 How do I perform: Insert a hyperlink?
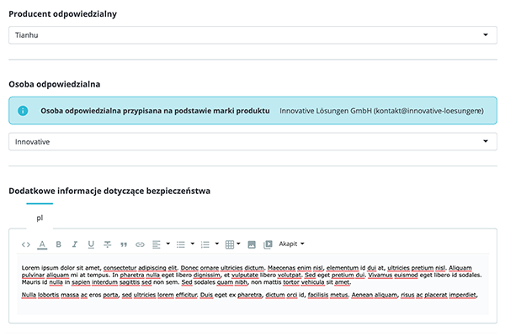tap(140, 244)
